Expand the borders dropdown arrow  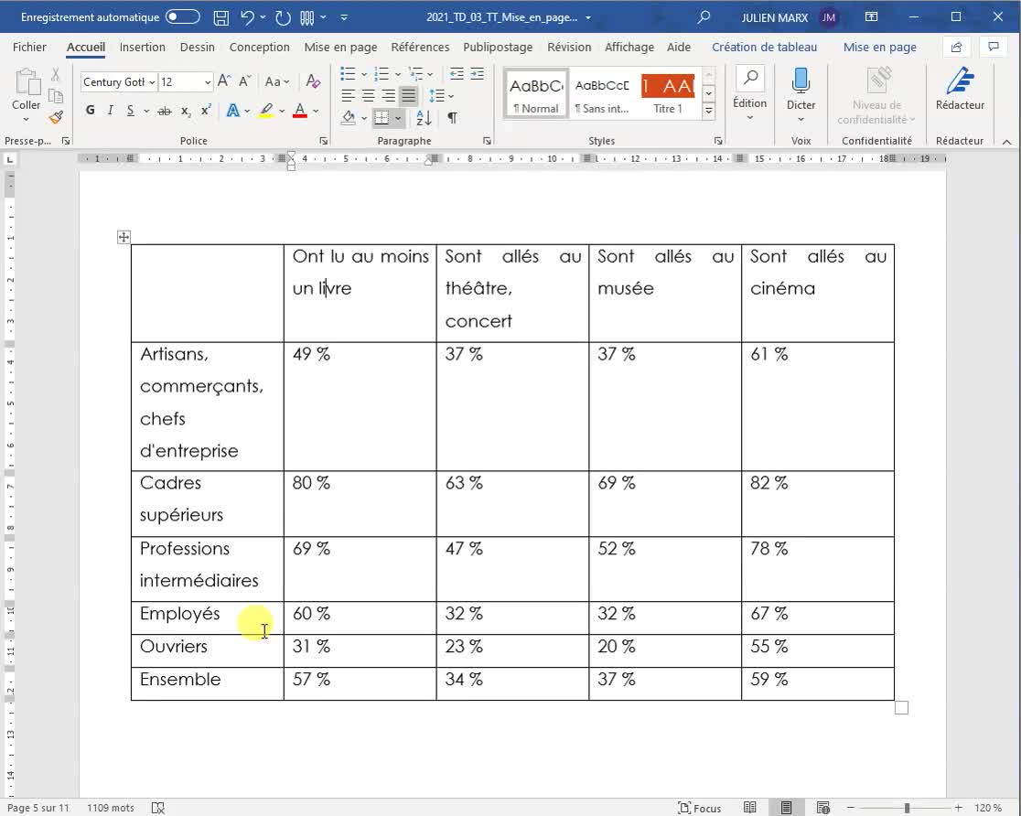point(397,117)
